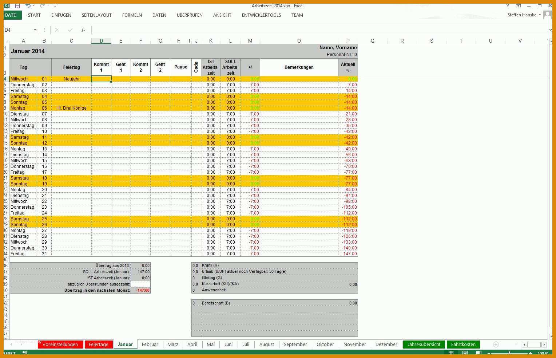Switch to the März sheet tab
The image size is (556, 358).
[x=173, y=345]
